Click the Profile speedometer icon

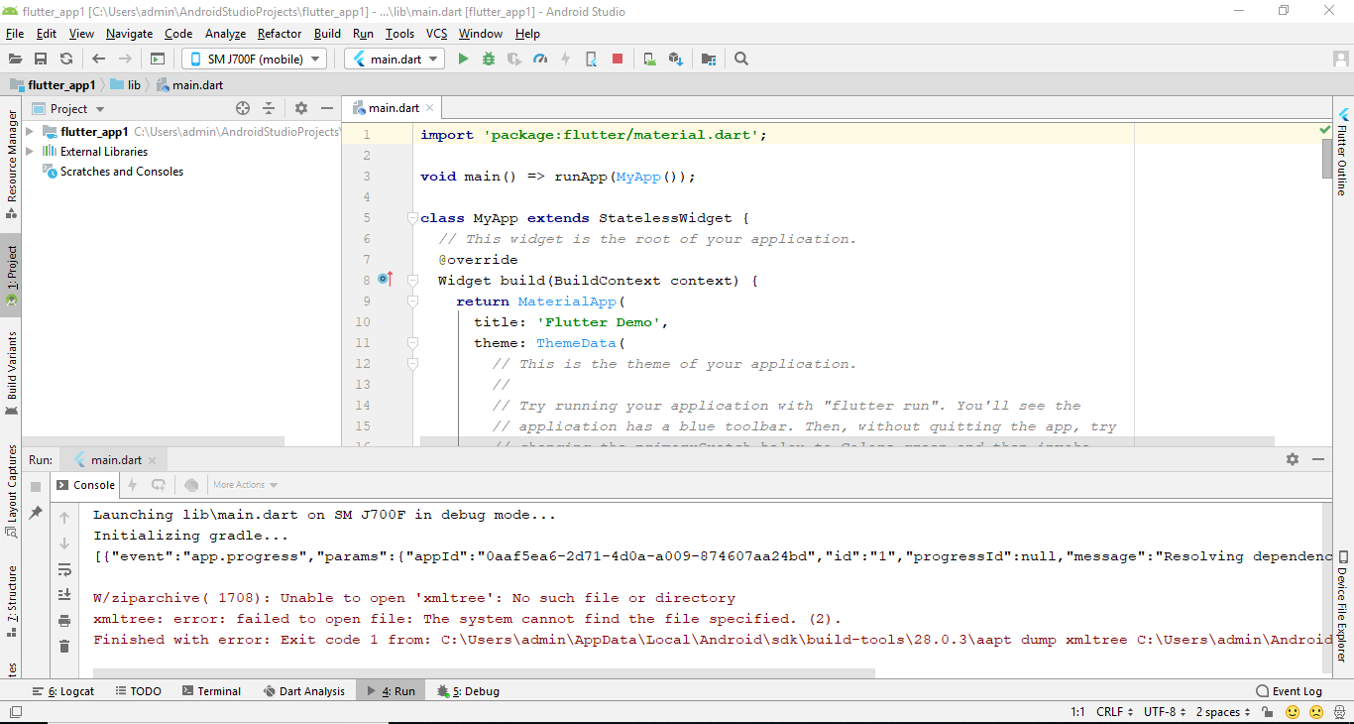540,60
